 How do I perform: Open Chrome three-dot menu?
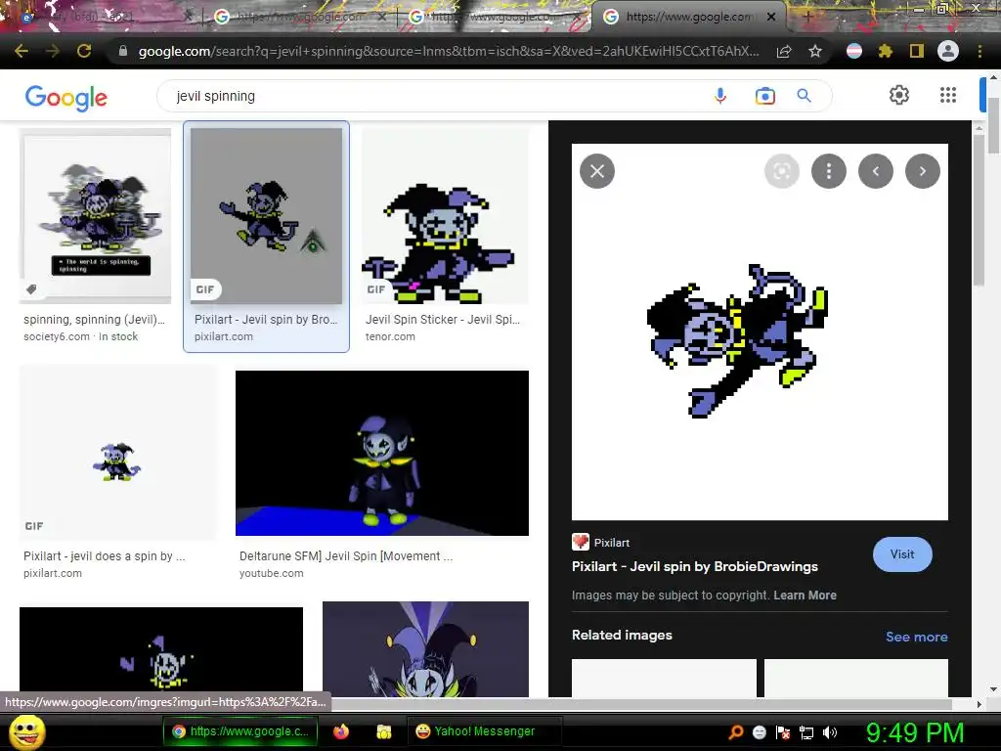click(x=979, y=51)
